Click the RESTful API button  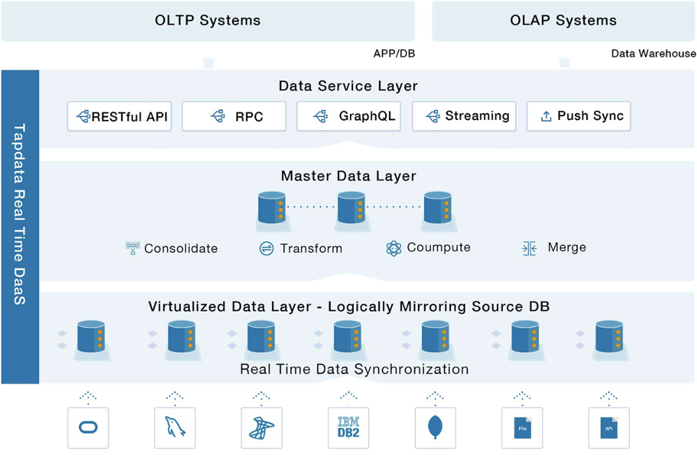[x=119, y=116]
